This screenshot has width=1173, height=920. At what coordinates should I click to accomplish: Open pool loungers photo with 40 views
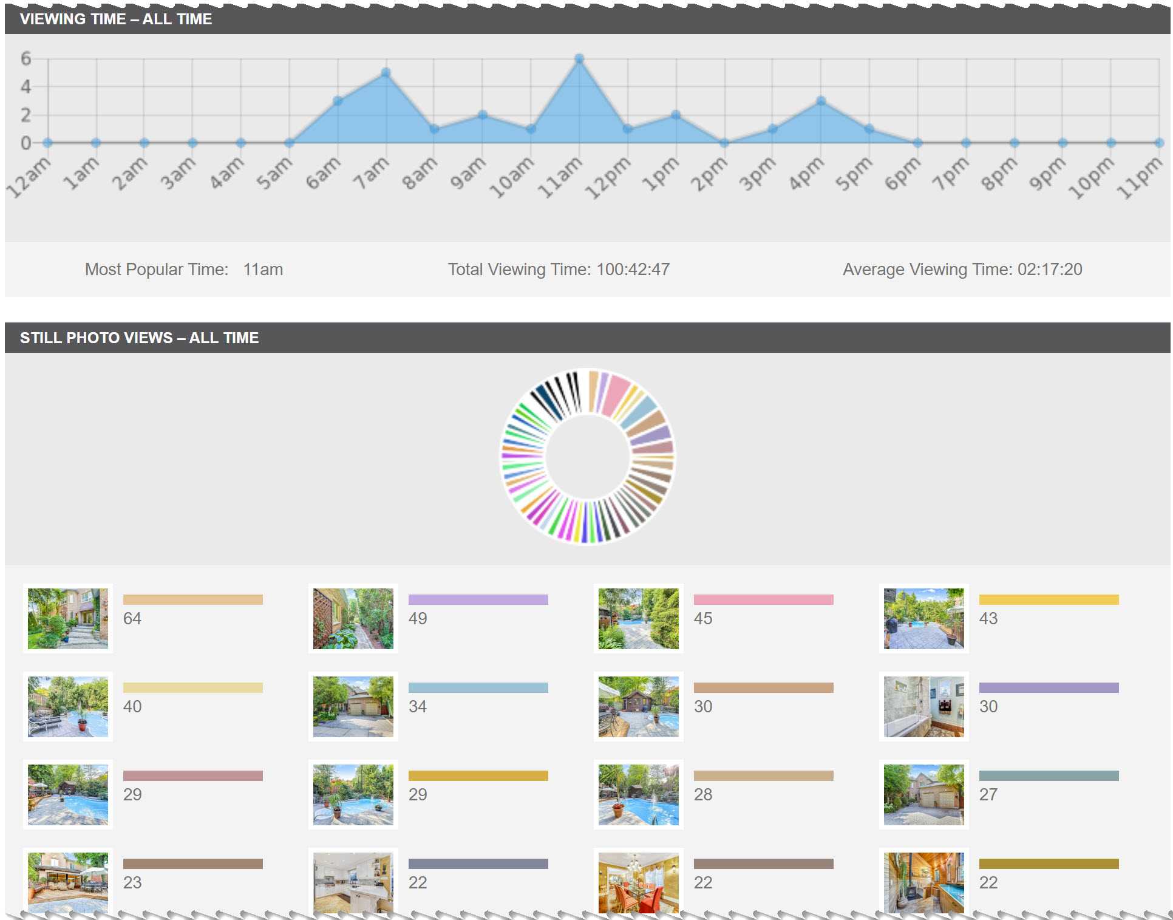click(68, 706)
